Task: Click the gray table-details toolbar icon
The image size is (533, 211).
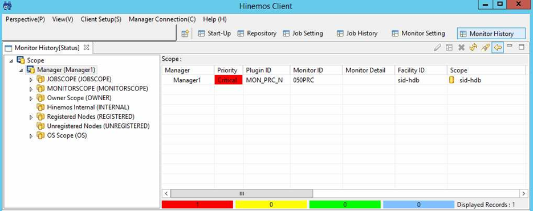Action: (x=449, y=48)
